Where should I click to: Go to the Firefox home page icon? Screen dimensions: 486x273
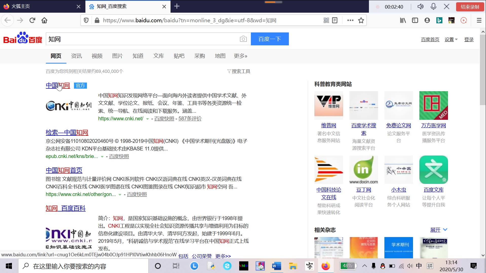coord(44,20)
